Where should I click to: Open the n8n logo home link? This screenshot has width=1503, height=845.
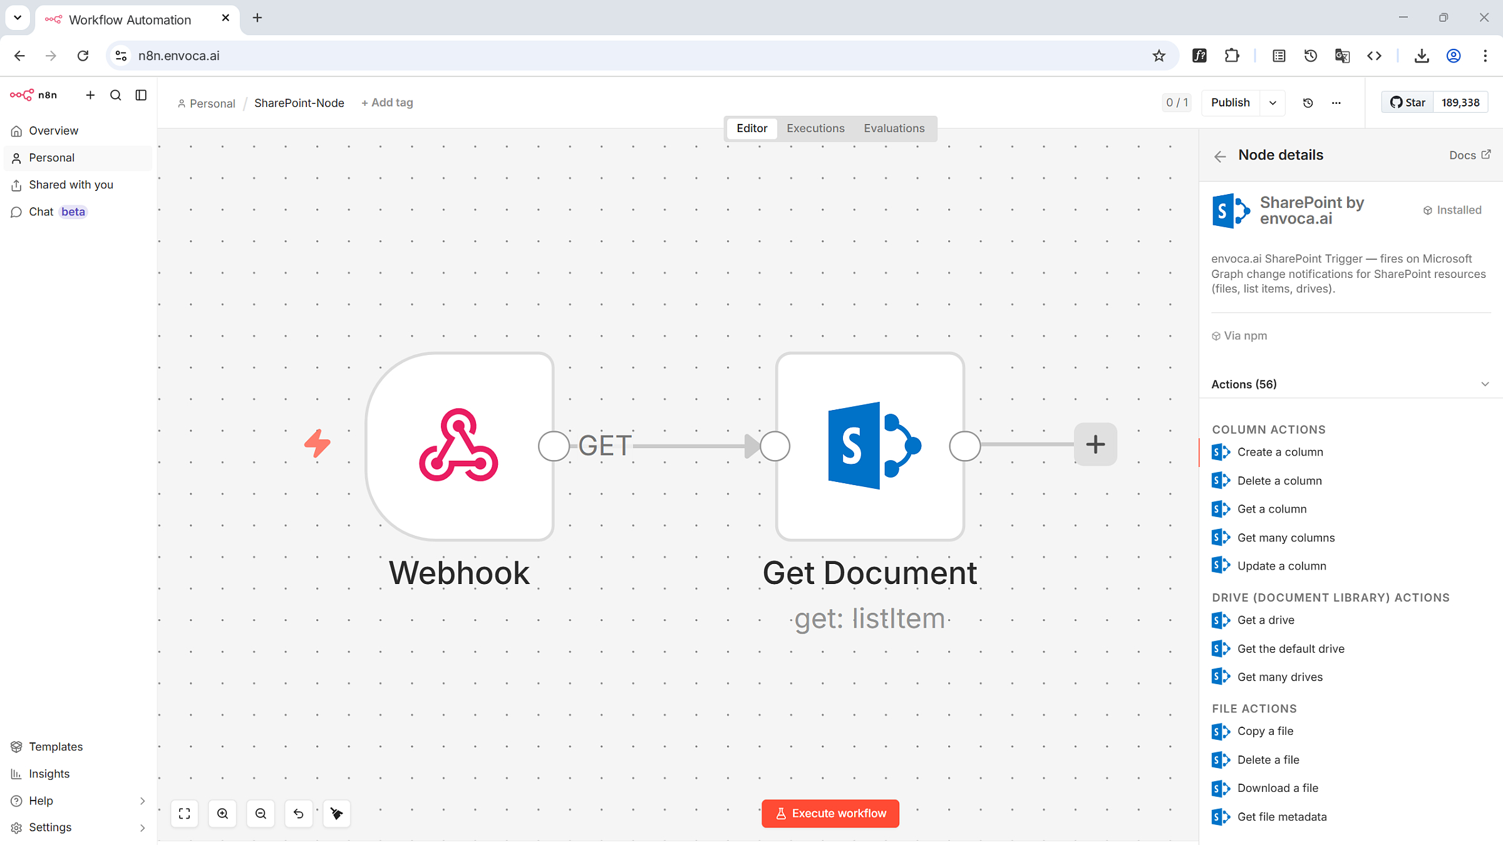point(34,95)
